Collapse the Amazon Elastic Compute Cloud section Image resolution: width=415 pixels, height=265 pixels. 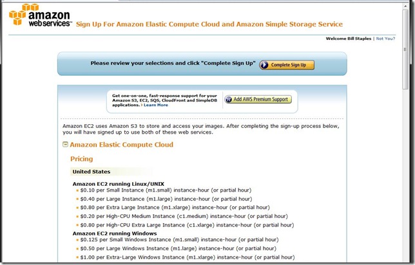[65, 144]
